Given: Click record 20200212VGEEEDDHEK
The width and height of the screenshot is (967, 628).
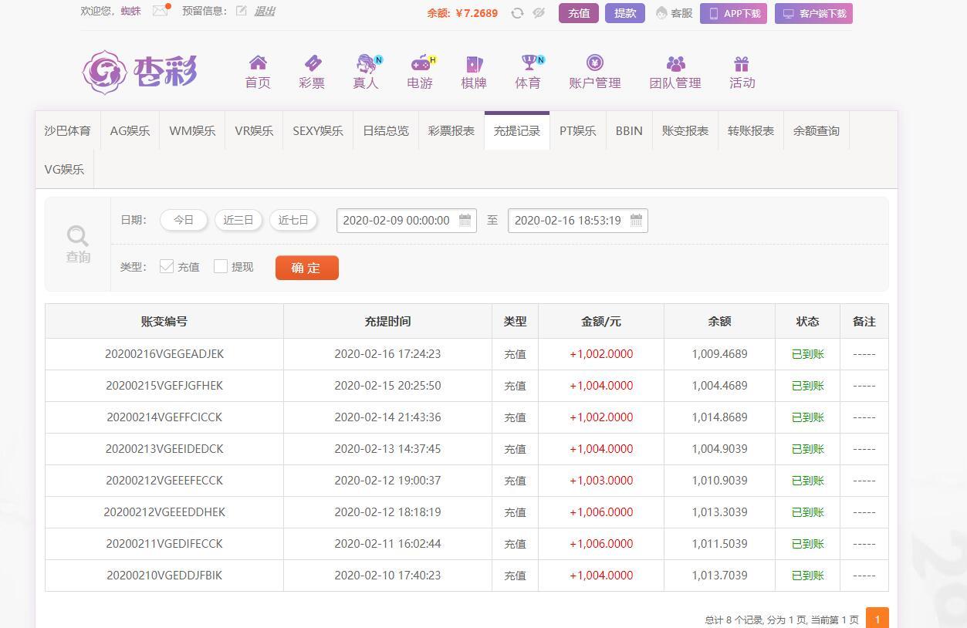Looking at the screenshot, I should (164, 512).
